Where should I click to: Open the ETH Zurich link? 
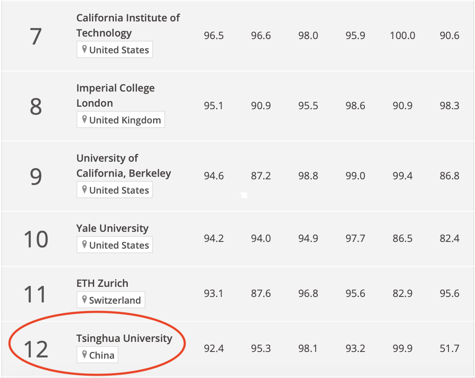click(103, 283)
